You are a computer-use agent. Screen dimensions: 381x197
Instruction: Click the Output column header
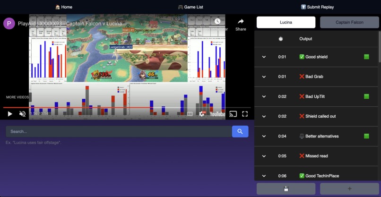click(x=306, y=39)
